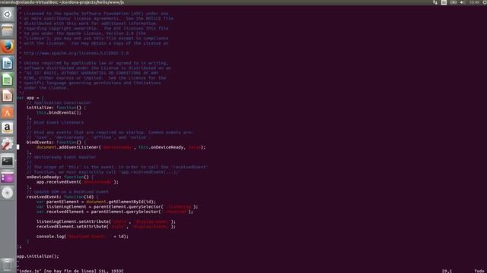Open the Trash at the launcher bottom
Viewport: 487px width, 273px height.
click(7, 265)
